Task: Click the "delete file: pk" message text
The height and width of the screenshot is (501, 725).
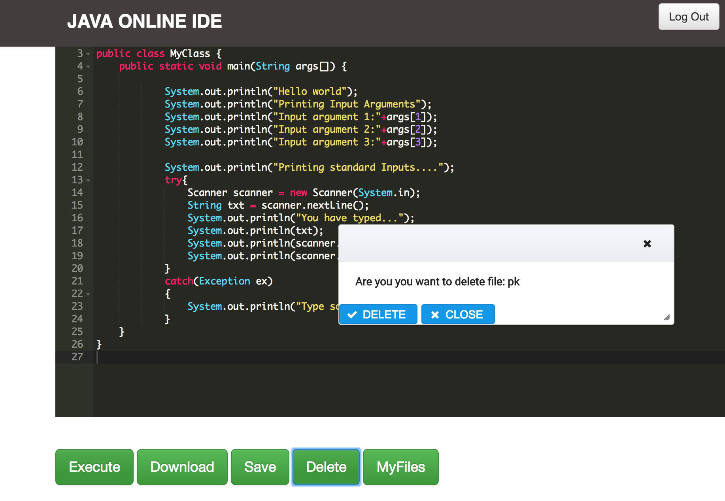Action: coord(487,282)
